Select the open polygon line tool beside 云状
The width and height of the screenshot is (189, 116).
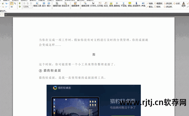[168, 4]
